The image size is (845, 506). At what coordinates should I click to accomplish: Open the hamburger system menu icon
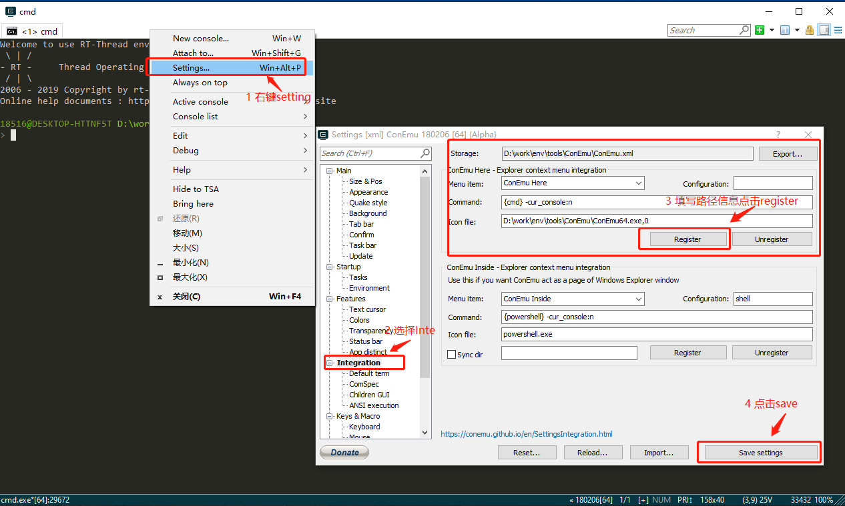pos(837,30)
